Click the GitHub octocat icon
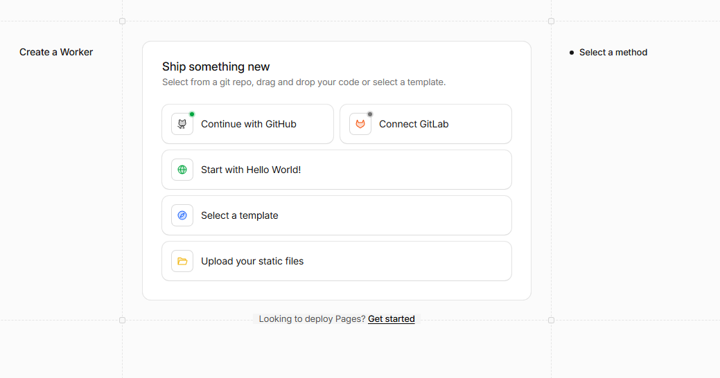Image resolution: width=720 pixels, height=378 pixels. click(182, 124)
